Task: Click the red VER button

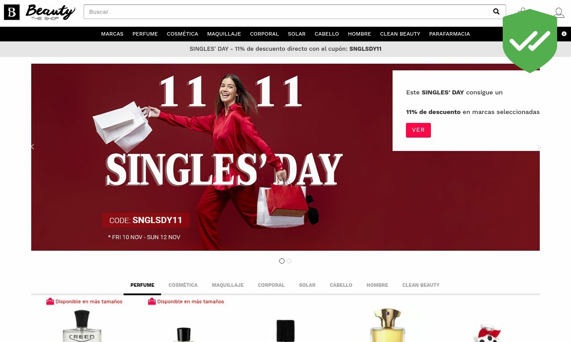Action: 418,130
